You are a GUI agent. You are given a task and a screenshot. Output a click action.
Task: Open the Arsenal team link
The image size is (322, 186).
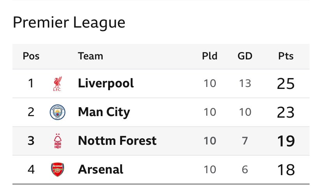[x=101, y=169]
